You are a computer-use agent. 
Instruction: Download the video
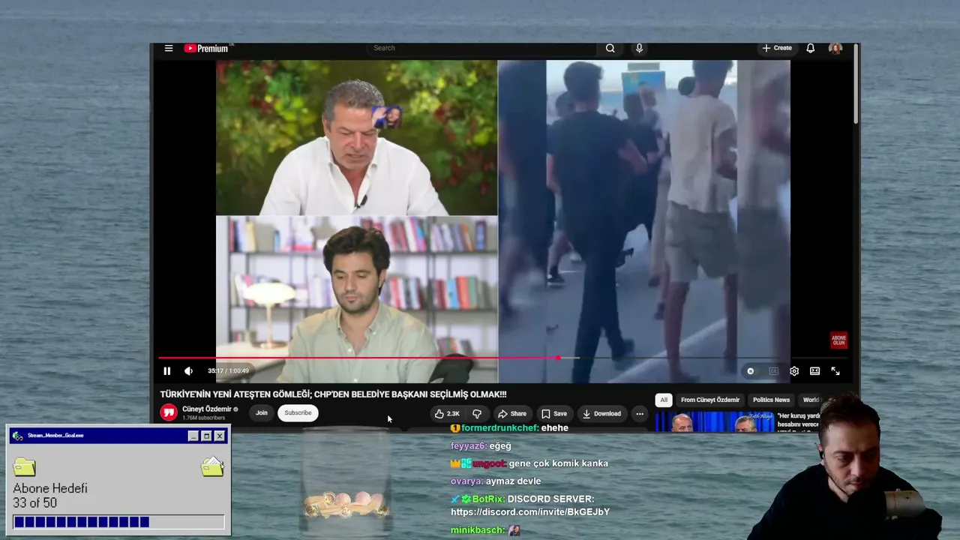601,413
